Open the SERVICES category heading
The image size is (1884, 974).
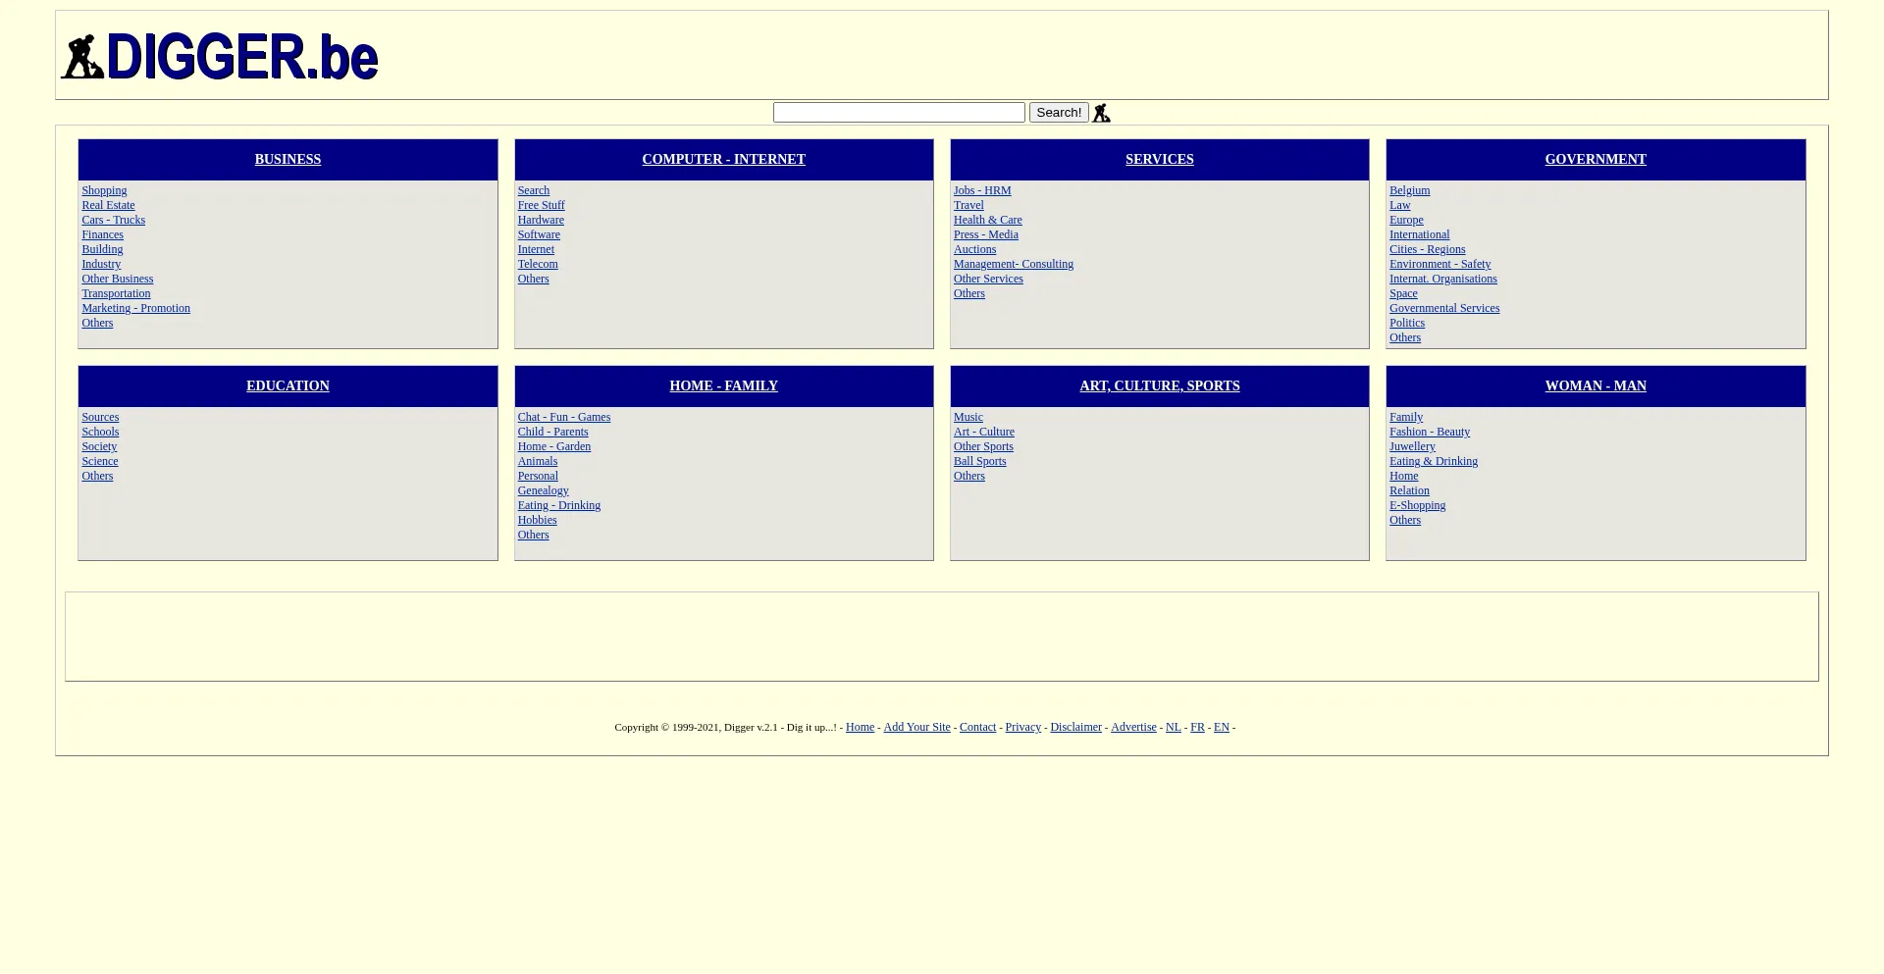point(1159,159)
